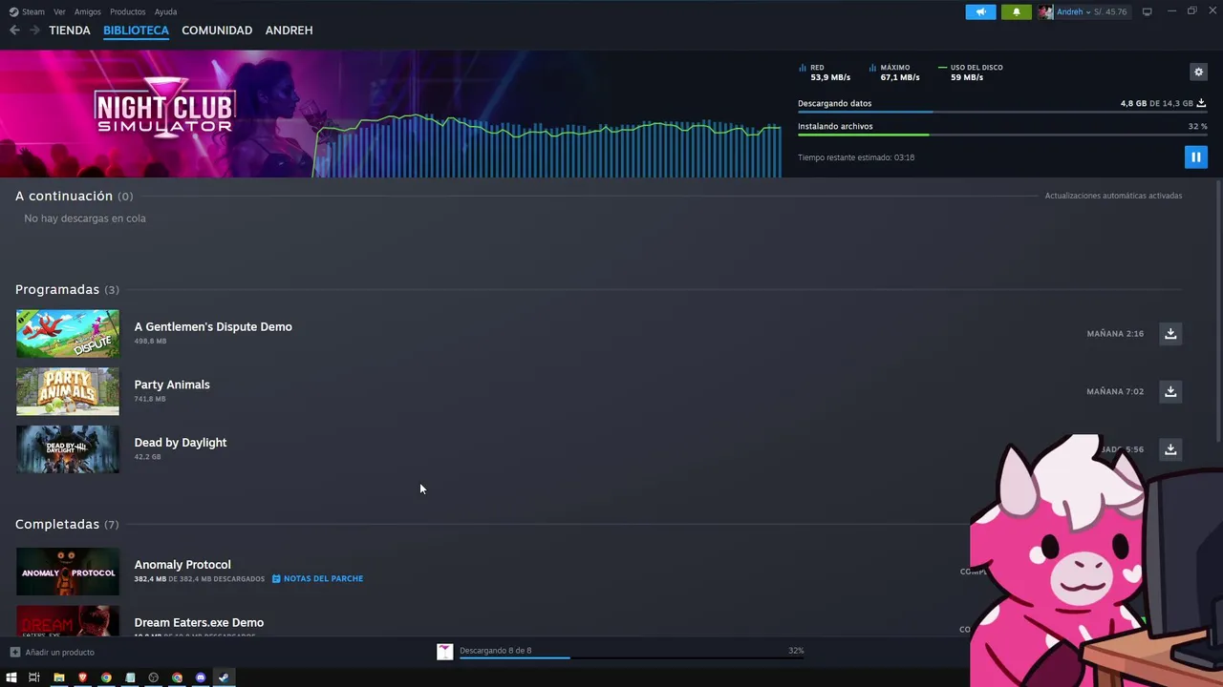This screenshot has height=687, width=1223.
Task: Click the MAÑANA 7:02 scheduled time
Action: (x=1115, y=391)
